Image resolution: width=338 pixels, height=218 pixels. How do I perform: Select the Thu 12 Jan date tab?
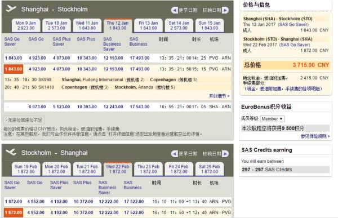(x=118, y=26)
